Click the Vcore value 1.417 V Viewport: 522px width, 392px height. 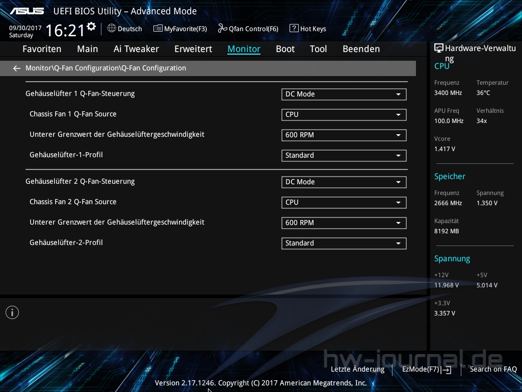445,149
